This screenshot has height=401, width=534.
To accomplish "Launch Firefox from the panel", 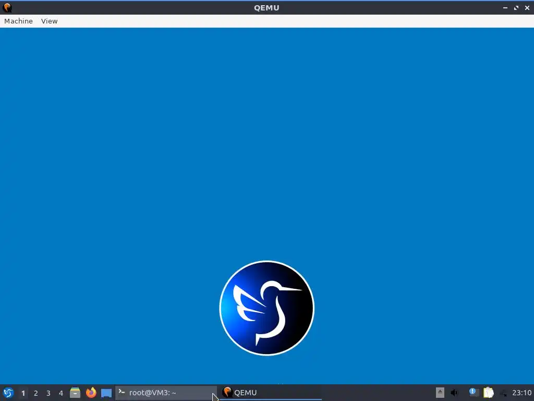I will (x=91, y=393).
